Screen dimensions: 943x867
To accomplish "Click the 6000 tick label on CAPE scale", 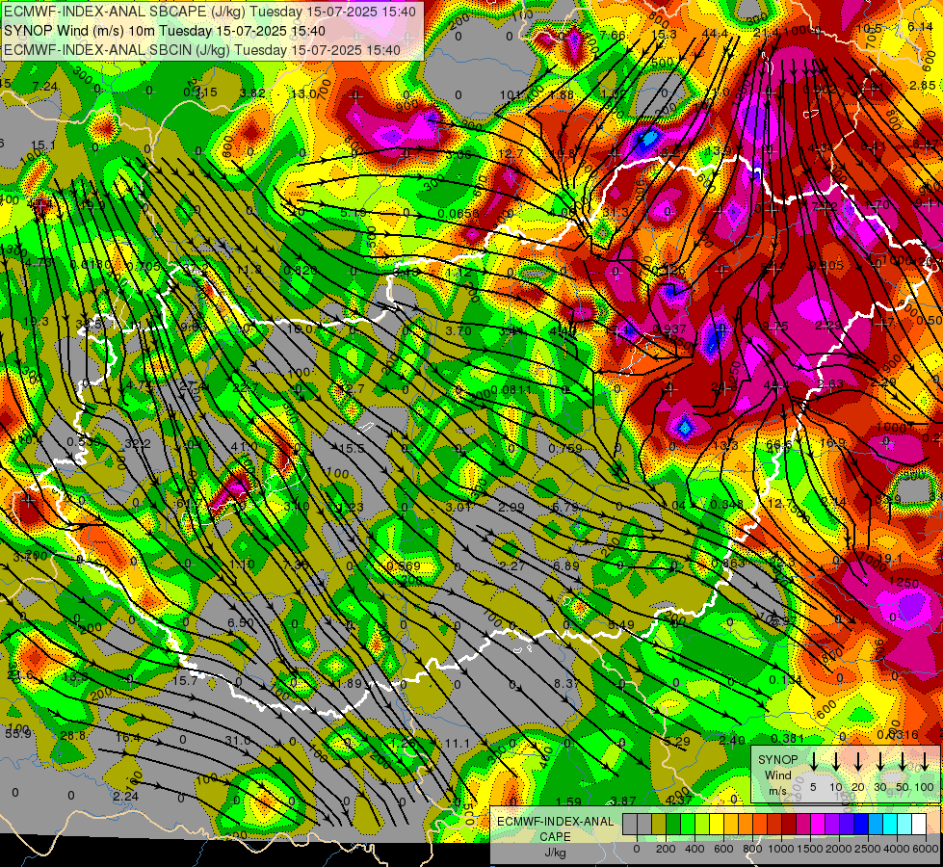I will pyautogui.click(x=926, y=850).
